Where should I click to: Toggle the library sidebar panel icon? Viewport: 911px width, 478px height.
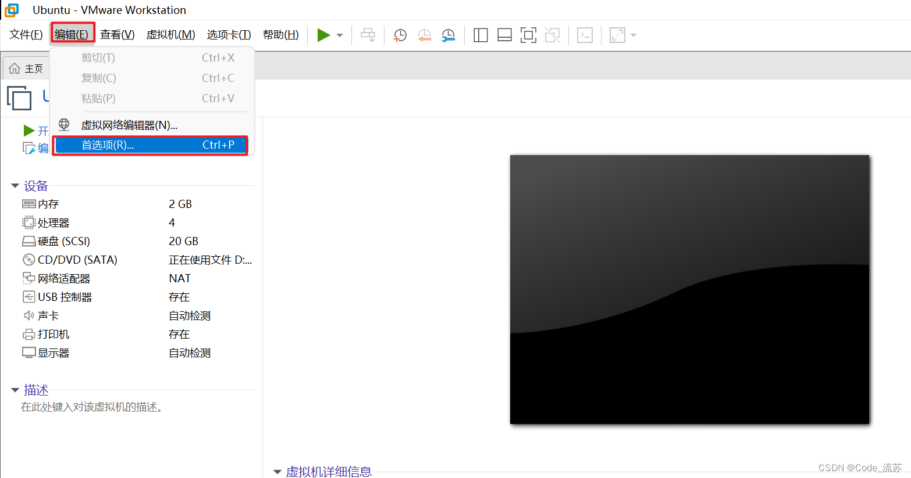pos(481,35)
